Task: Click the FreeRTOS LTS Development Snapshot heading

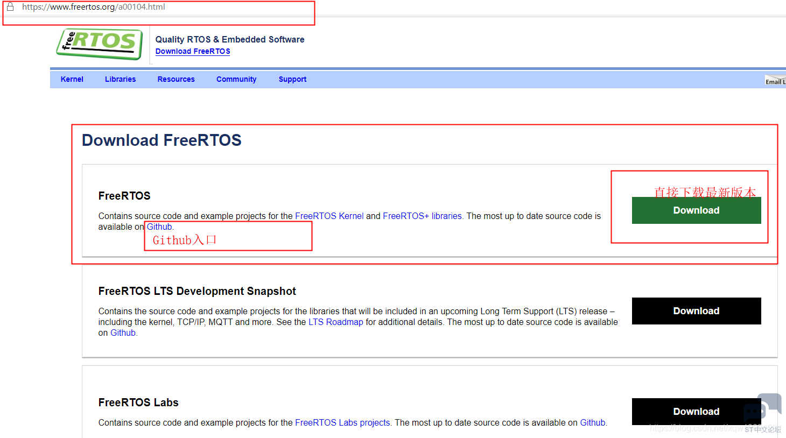Action: click(x=197, y=291)
